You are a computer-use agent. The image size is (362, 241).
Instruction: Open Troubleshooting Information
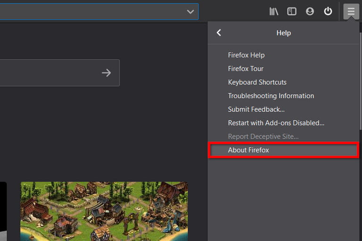[283, 96]
